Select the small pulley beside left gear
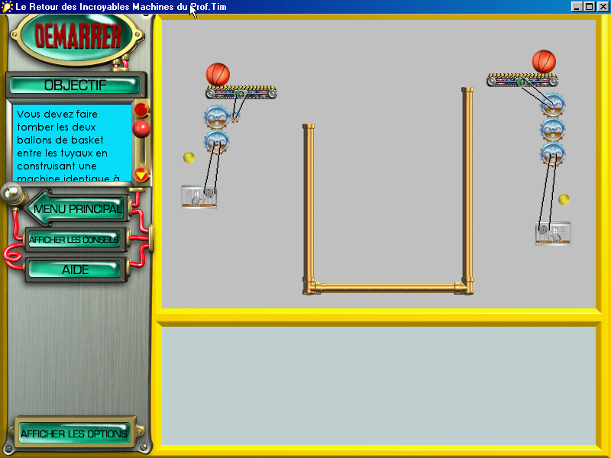 coord(234,116)
